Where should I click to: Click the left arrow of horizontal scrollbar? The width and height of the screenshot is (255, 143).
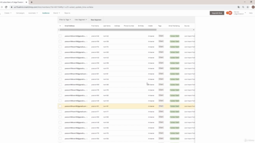click(59, 30)
